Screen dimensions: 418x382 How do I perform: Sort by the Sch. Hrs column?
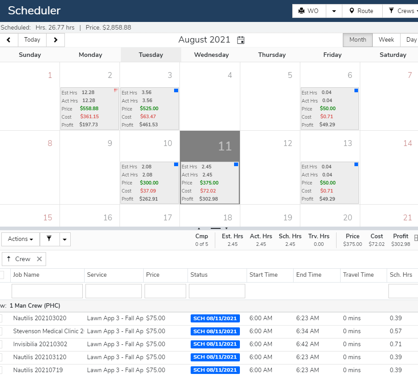(401, 275)
